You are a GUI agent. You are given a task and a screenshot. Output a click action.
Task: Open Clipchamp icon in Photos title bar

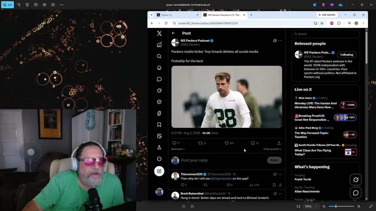coord(332,5)
